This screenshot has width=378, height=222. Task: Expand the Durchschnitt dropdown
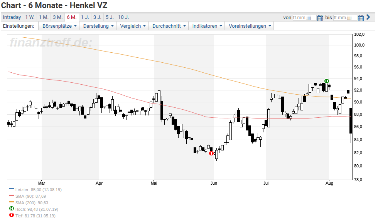click(x=169, y=26)
